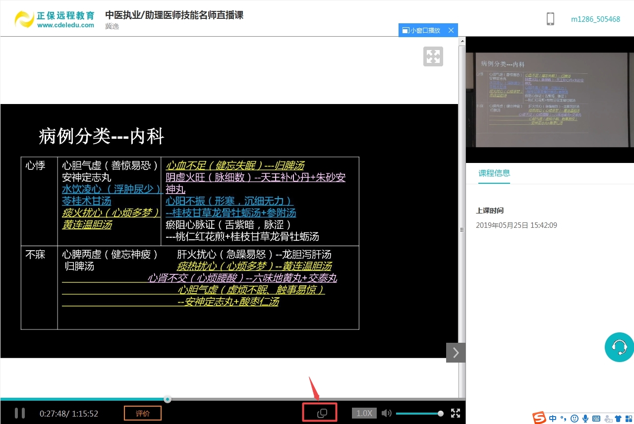Mute the player volume speaker icon

(387, 413)
